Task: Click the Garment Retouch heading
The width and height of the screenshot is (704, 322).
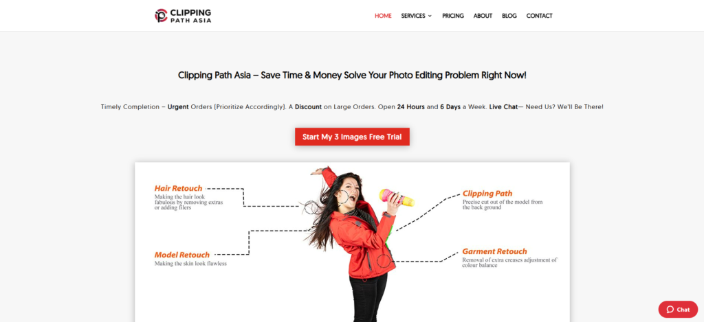Action: pos(495,251)
